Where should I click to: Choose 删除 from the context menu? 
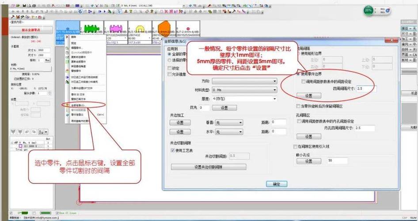(74, 37)
